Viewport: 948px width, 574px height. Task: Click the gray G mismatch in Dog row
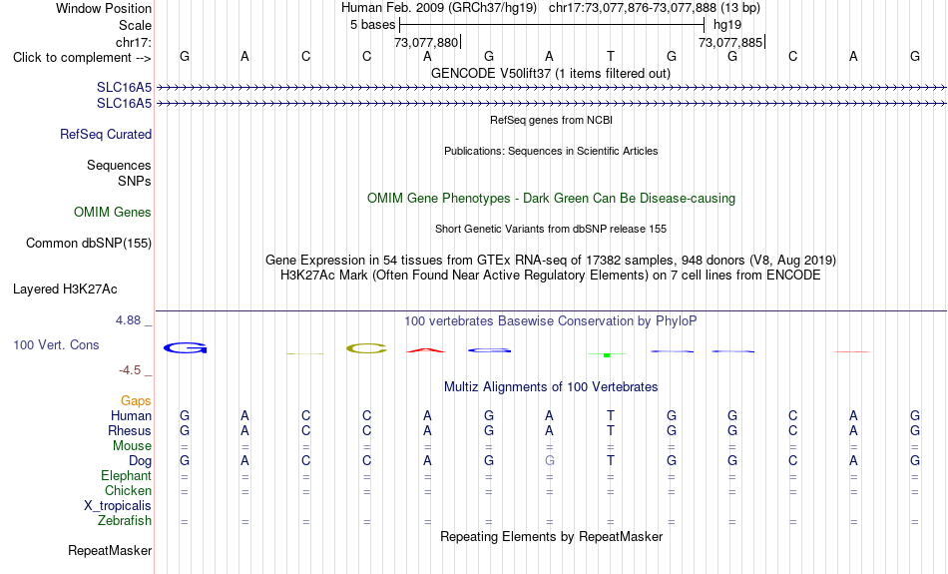click(549, 461)
